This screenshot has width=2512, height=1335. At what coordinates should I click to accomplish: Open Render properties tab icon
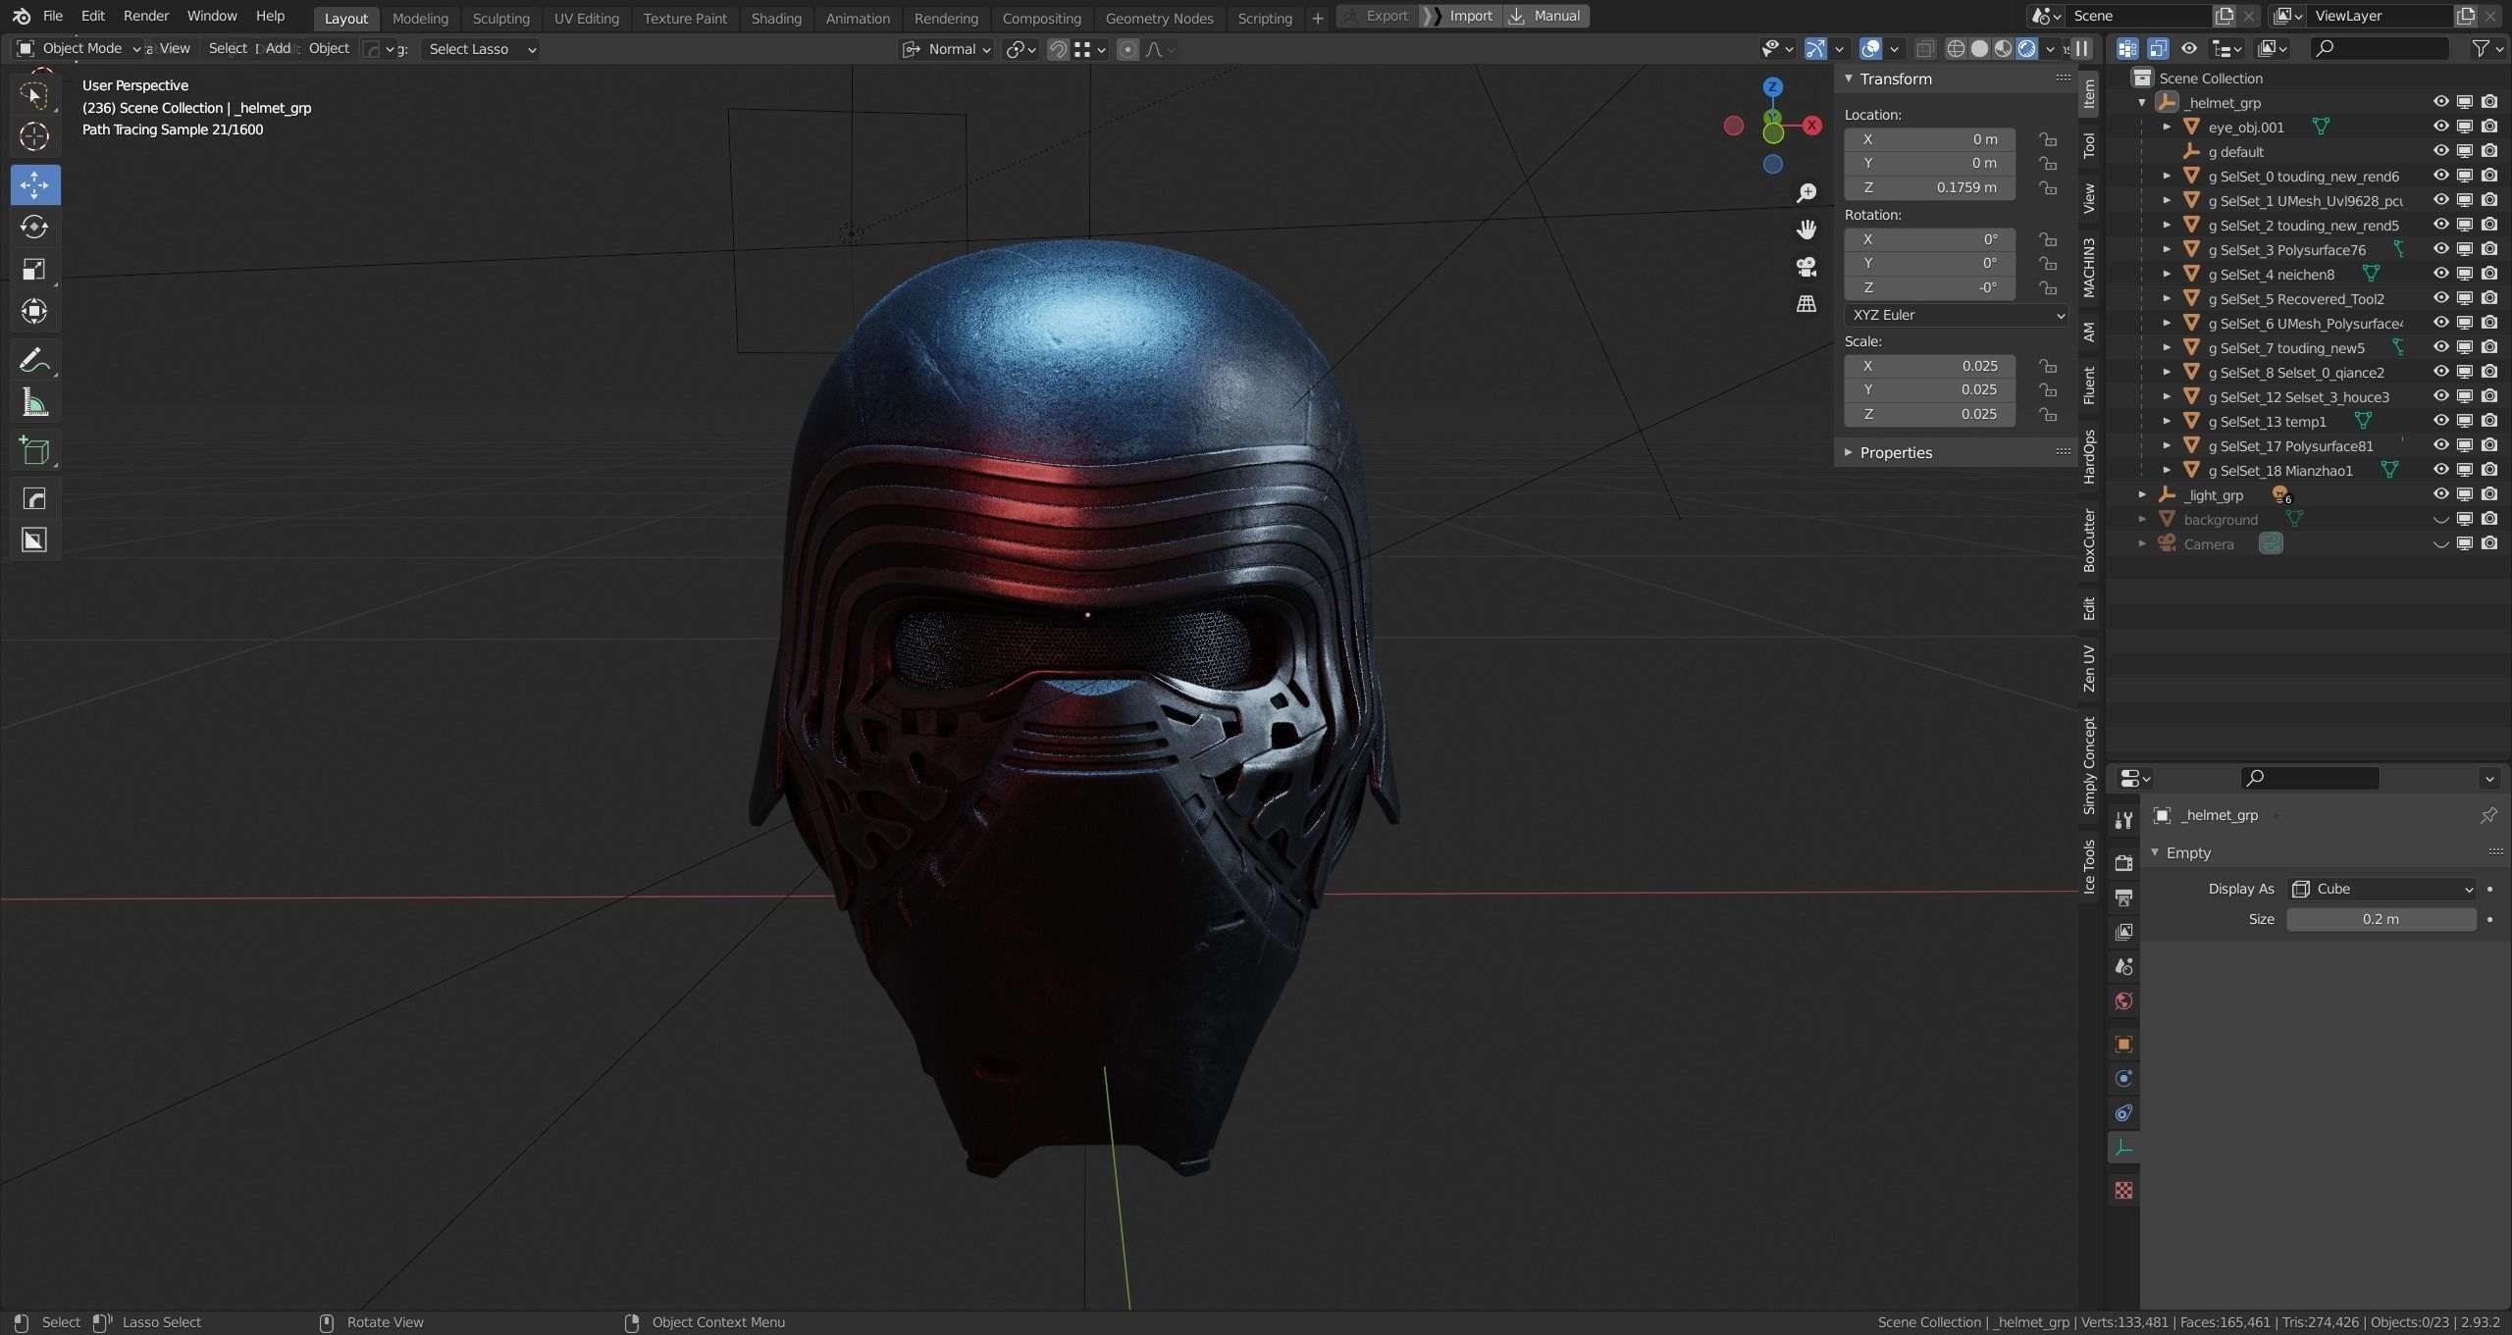pos(2123,863)
